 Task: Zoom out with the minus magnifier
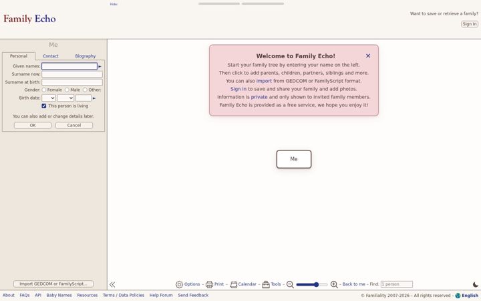tap(290, 284)
